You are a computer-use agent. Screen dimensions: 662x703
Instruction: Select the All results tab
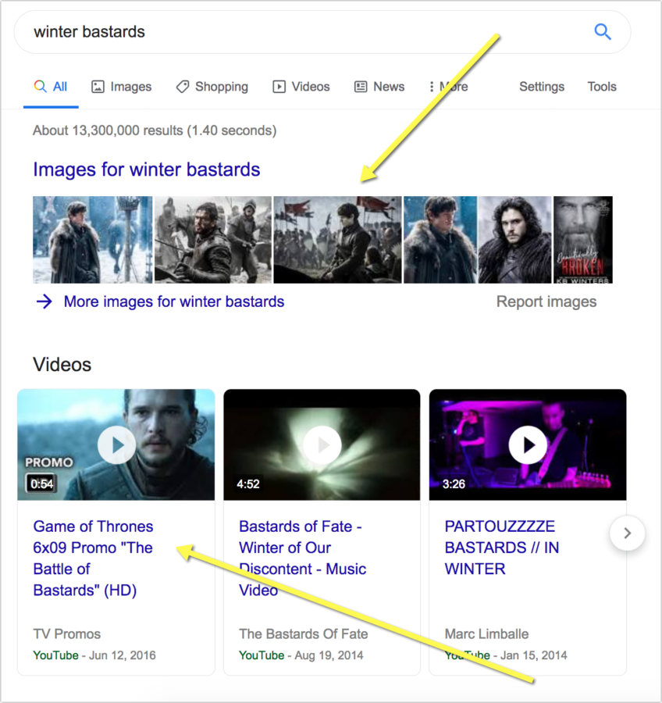[51, 87]
